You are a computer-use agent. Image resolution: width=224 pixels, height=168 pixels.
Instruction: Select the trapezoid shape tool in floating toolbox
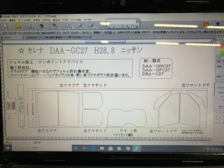point(123,27)
